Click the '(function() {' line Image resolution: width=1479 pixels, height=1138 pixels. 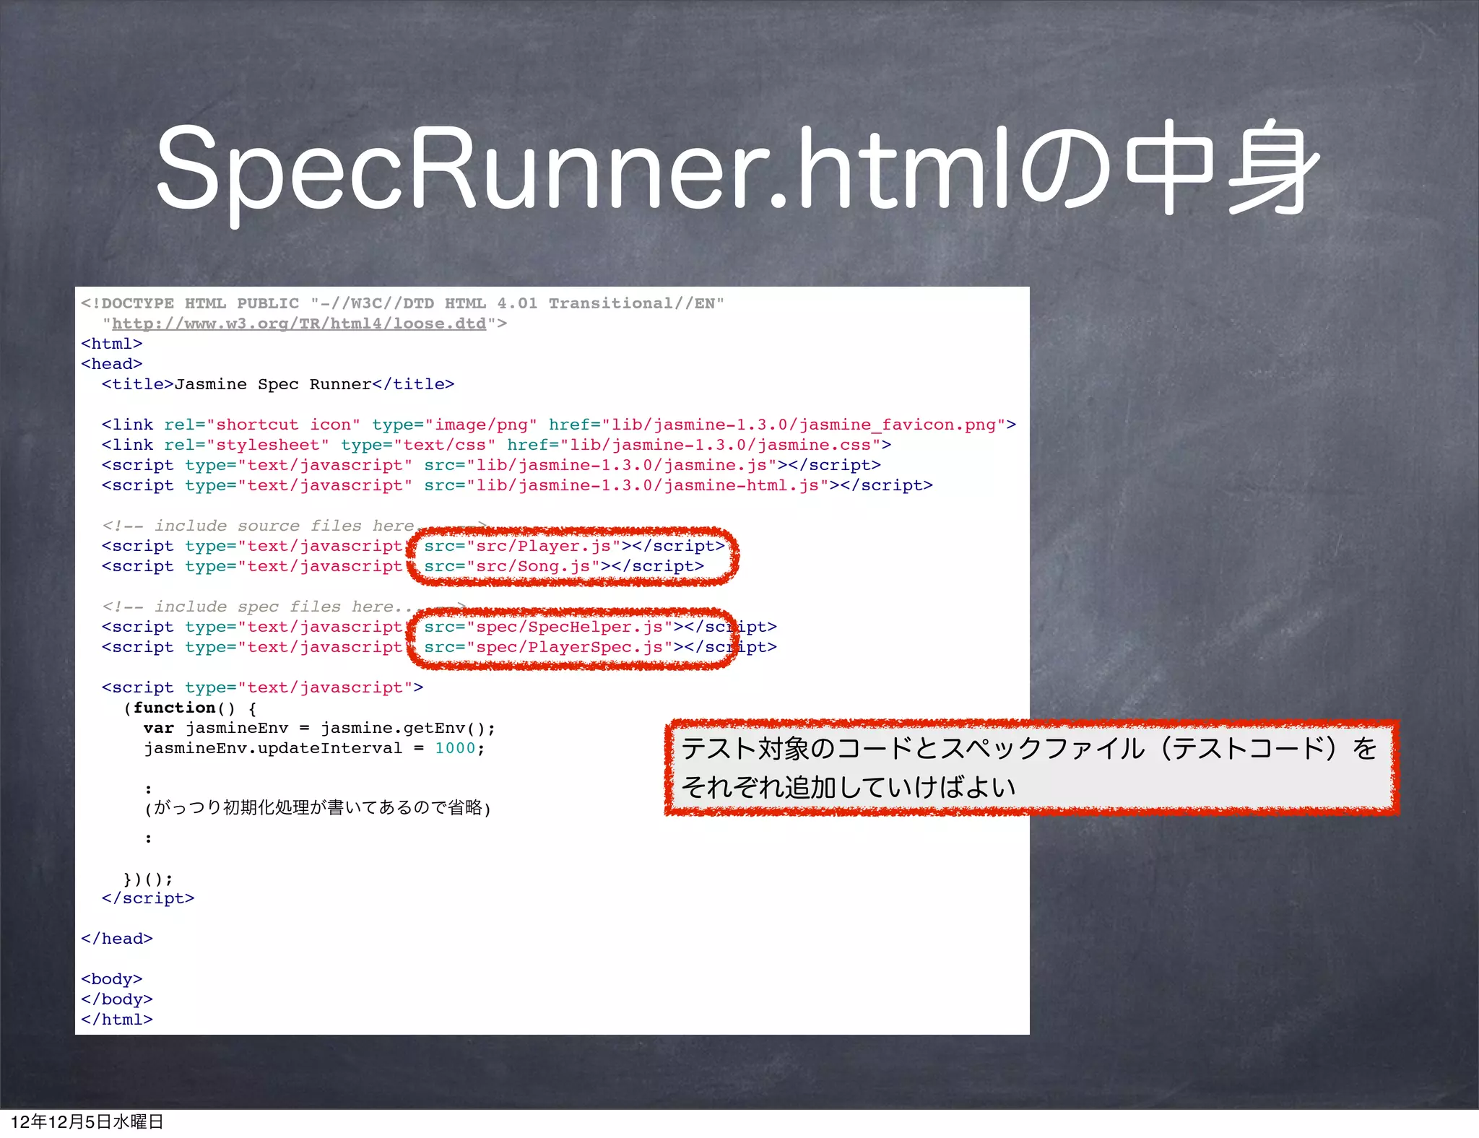[x=190, y=708]
